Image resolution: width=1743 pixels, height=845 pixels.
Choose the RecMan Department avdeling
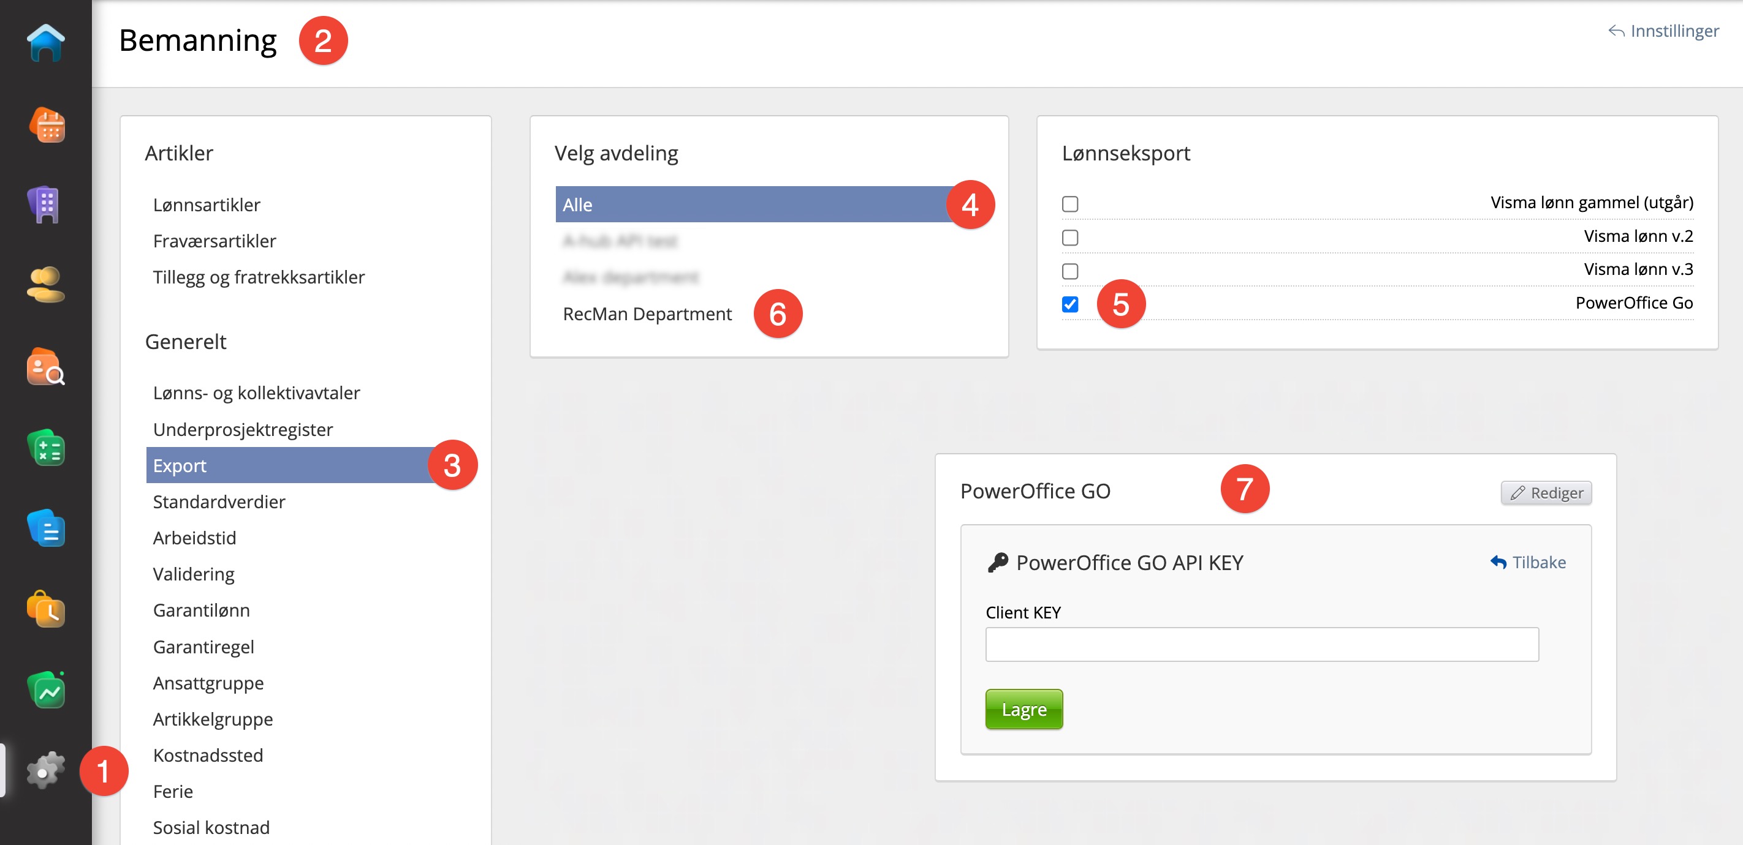(647, 314)
